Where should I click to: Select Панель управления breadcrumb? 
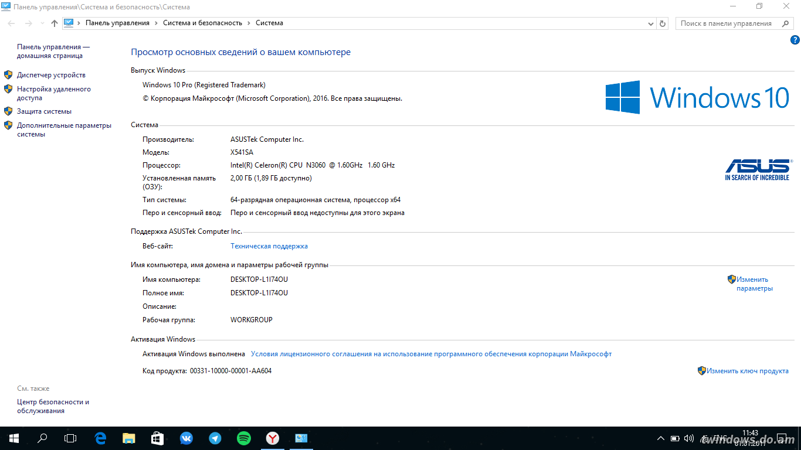[117, 23]
